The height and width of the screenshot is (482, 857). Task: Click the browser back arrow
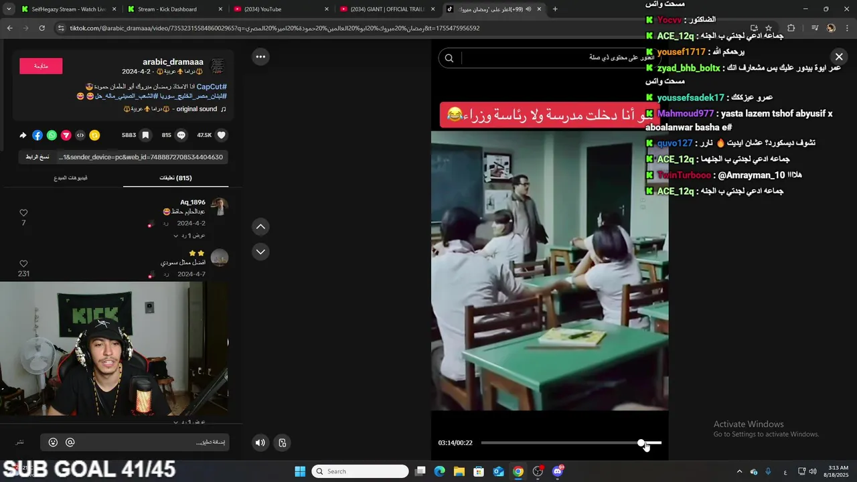pyautogui.click(x=9, y=28)
